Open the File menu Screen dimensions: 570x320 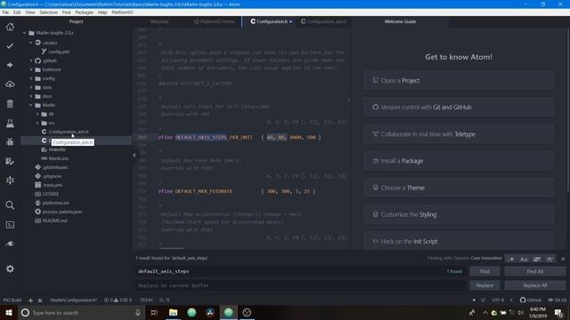[5, 12]
